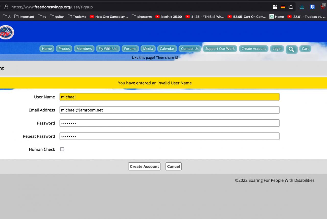Go to the Forums menu item
Image resolution: width=327 pixels, height=219 pixels.
coord(130,49)
